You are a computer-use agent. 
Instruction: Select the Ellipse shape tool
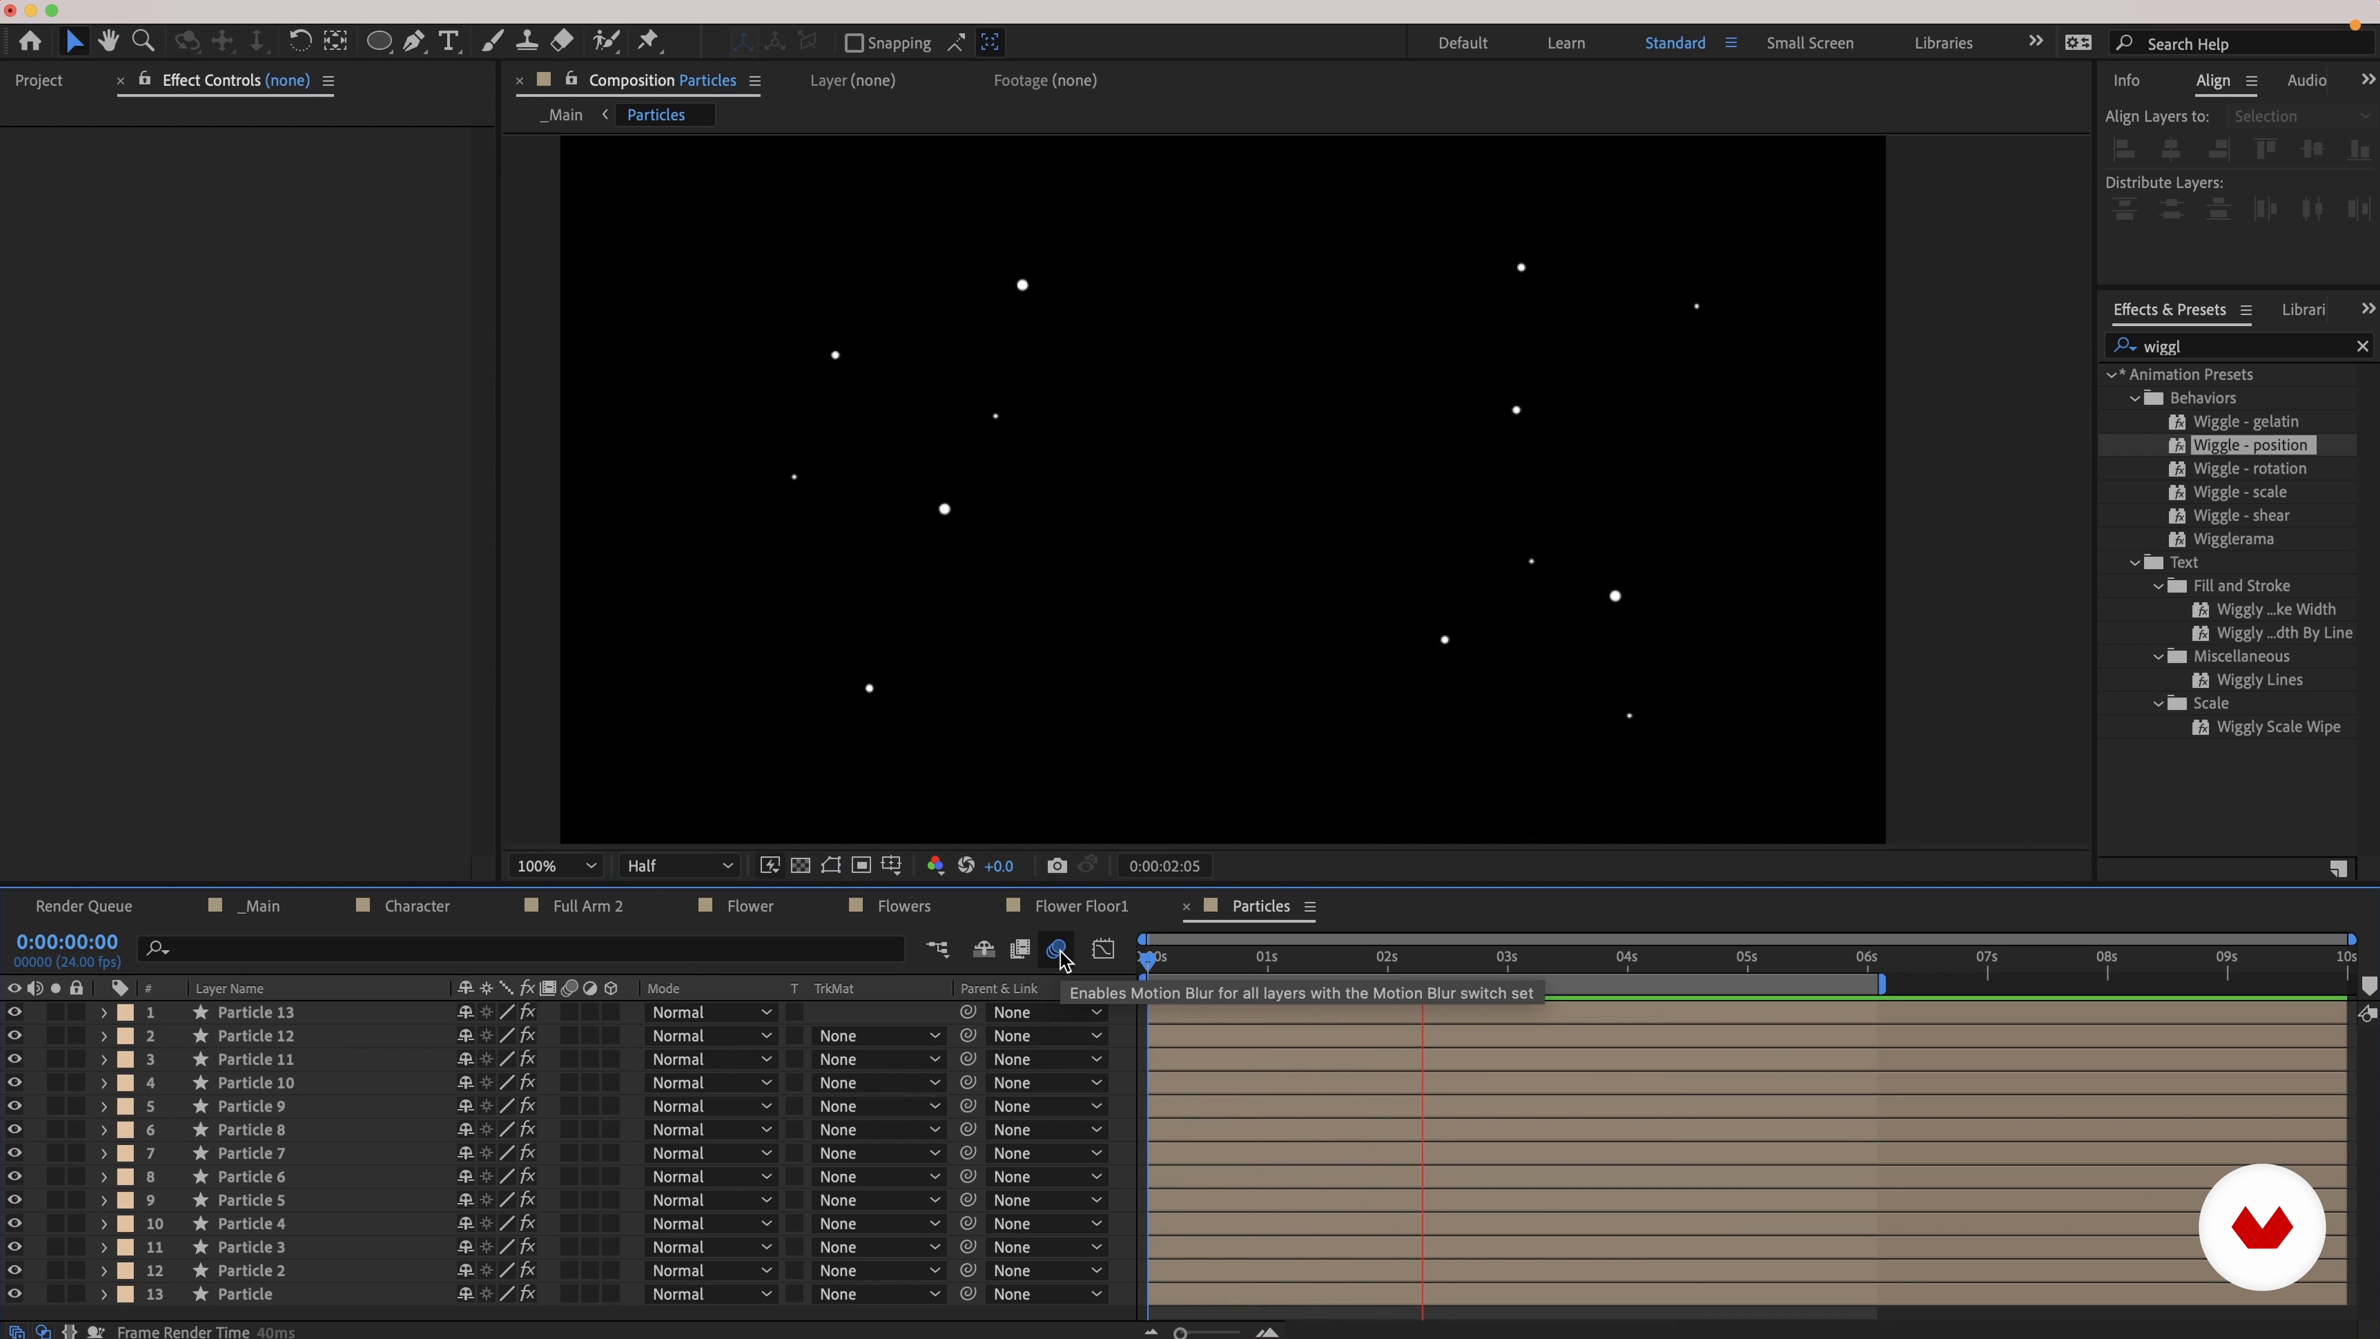[379, 42]
